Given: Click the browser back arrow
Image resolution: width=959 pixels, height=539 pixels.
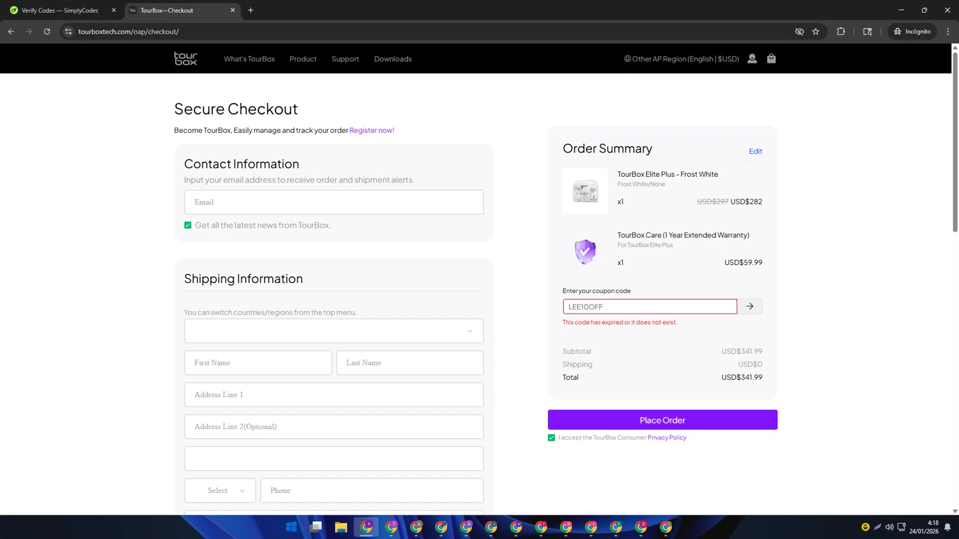Looking at the screenshot, I should tap(11, 31).
